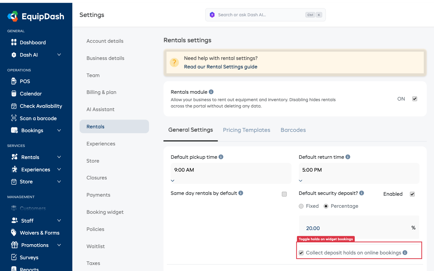Viewport: 434px width, 271px height.
Task: Click the Experiences hiker icon
Action: (14, 169)
